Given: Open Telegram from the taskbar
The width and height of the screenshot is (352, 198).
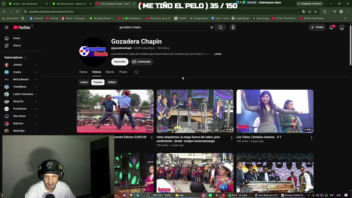Looking at the screenshot, I should coord(138,195).
